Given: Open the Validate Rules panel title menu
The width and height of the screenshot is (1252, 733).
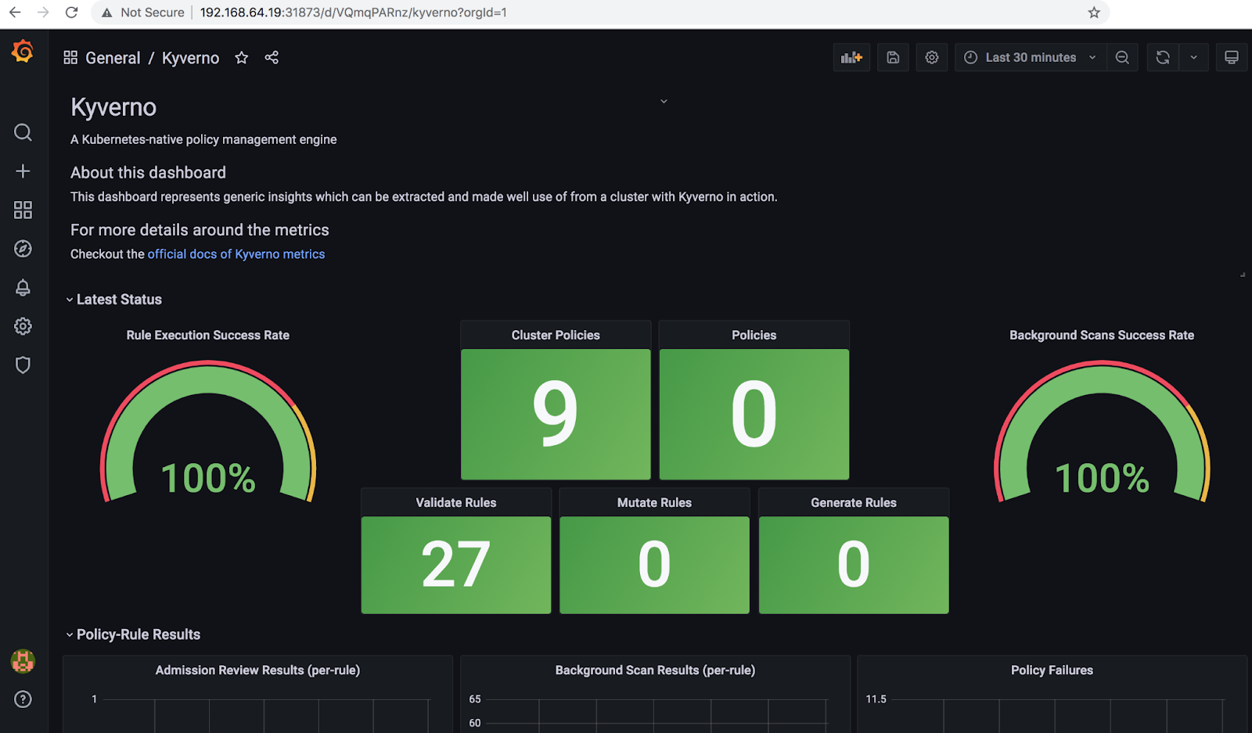Looking at the screenshot, I should [x=456, y=502].
